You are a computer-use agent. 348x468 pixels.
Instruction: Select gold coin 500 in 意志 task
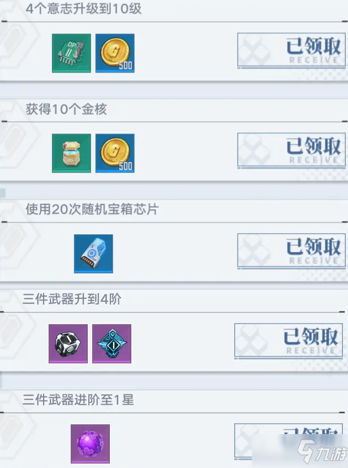pyautogui.click(x=115, y=53)
